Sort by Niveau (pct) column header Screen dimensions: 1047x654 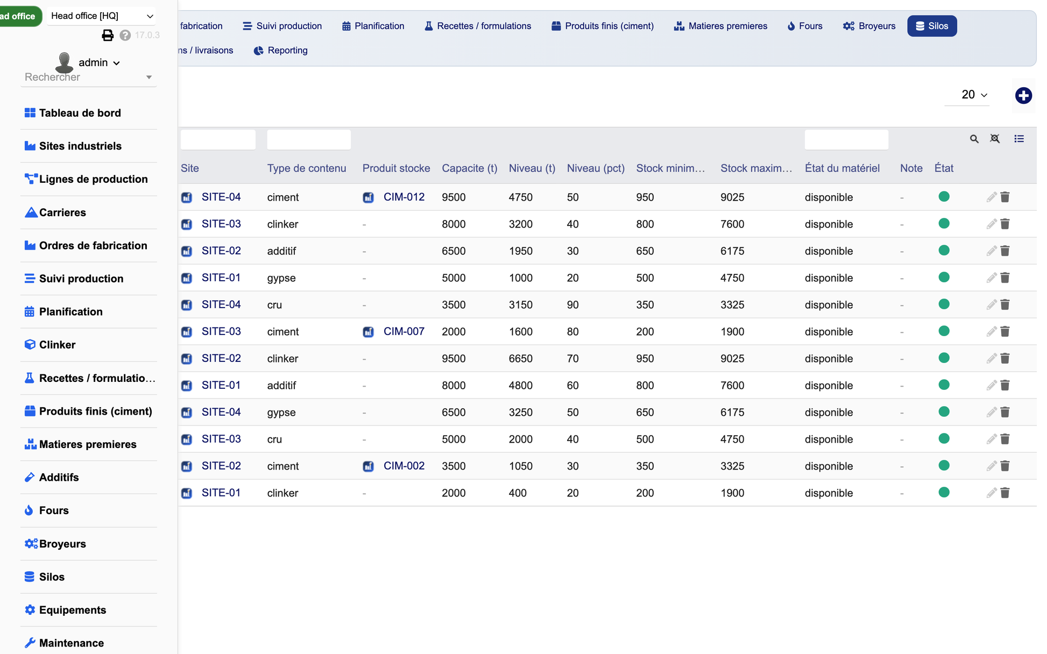596,168
